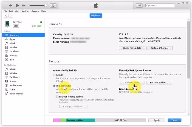Open the File menu
Screen dimensions: 192x127
click(x=5, y=11)
